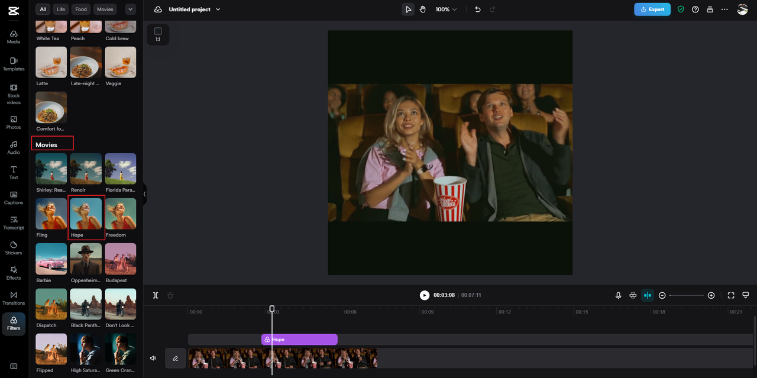Open the Templates panel
The image size is (757, 378).
pyautogui.click(x=14, y=64)
